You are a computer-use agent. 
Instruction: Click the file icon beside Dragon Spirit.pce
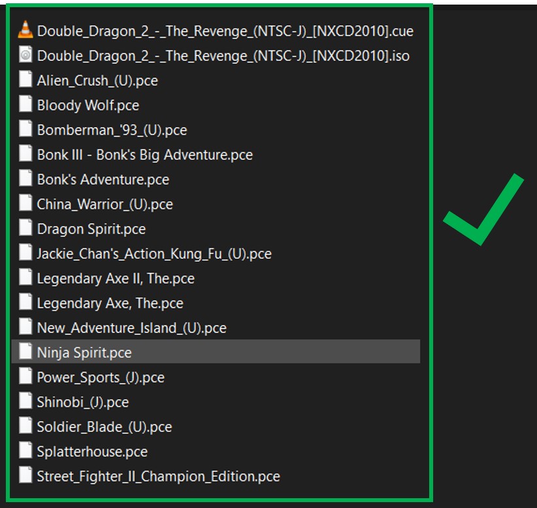click(x=25, y=228)
